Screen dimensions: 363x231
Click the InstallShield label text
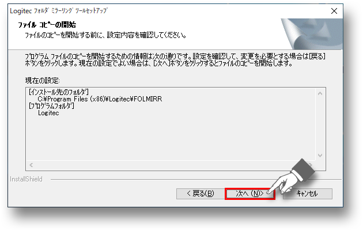(26, 179)
